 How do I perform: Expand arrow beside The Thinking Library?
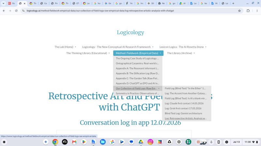(109, 53)
